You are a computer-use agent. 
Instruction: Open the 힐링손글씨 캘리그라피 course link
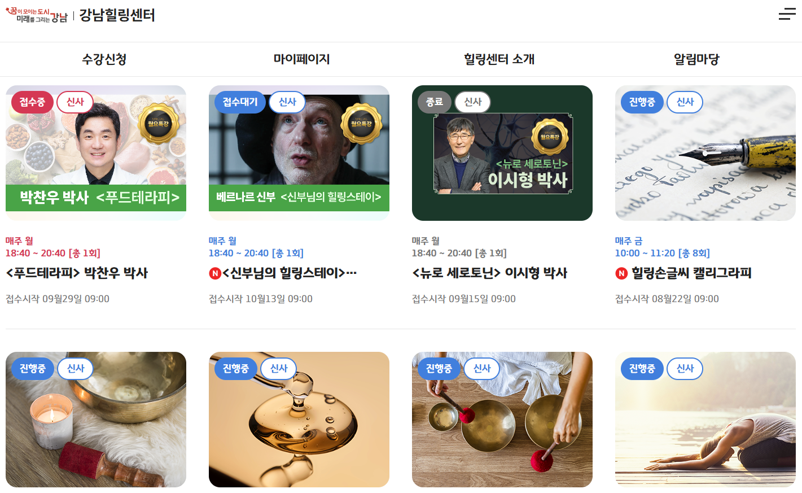click(691, 273)
